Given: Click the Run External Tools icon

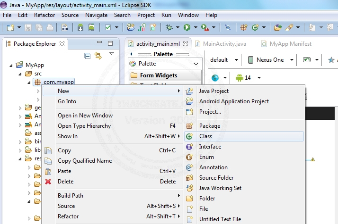Looking at the screenshot, I should click(205, 27).
